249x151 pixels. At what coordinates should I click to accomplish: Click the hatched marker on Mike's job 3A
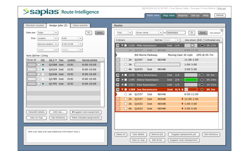118,65
